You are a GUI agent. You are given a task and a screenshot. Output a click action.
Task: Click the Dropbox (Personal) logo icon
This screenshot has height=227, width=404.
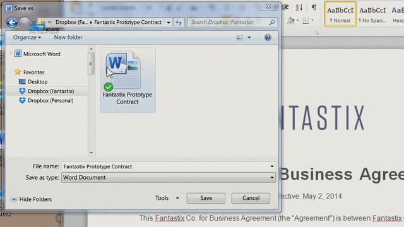22,100
